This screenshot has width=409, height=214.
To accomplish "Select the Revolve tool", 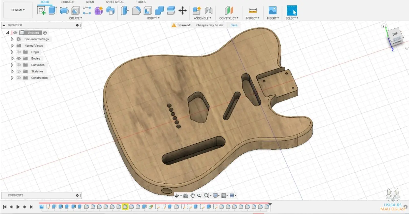I will coord(64,10).
